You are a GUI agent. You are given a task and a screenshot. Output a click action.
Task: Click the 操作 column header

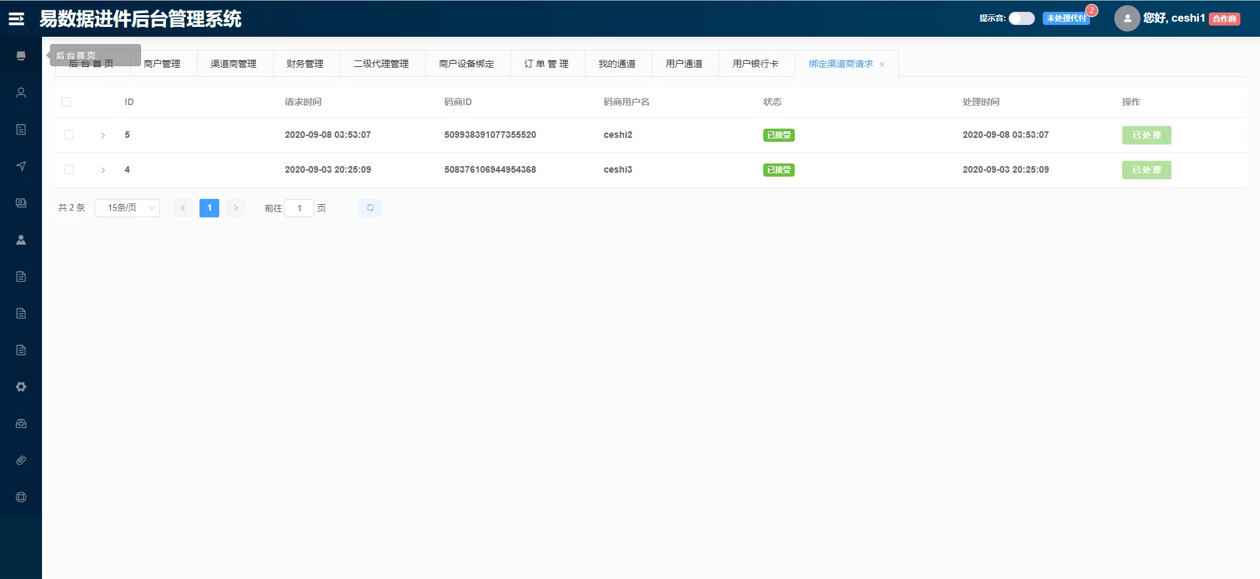(x=1131, y=102)
